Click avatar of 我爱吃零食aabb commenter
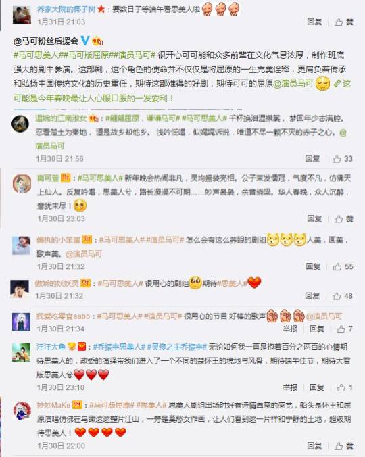 tap(21, 322)
